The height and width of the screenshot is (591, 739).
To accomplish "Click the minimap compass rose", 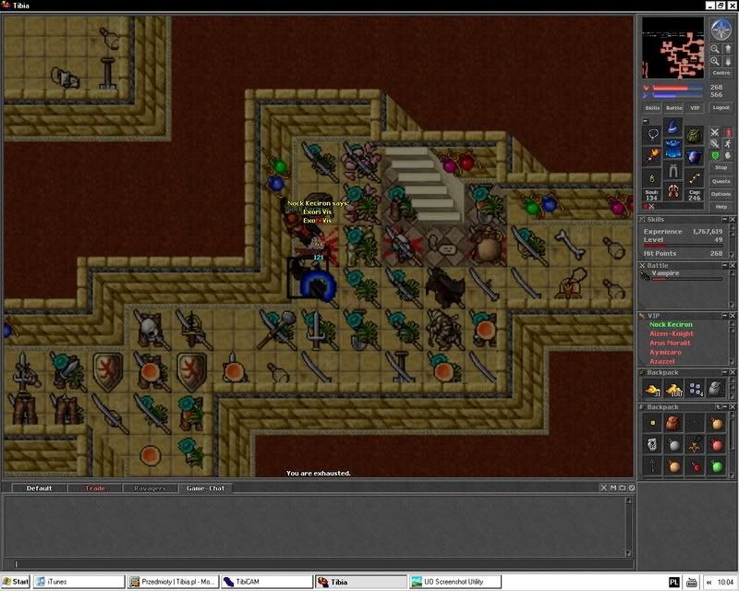I will 721,30.
